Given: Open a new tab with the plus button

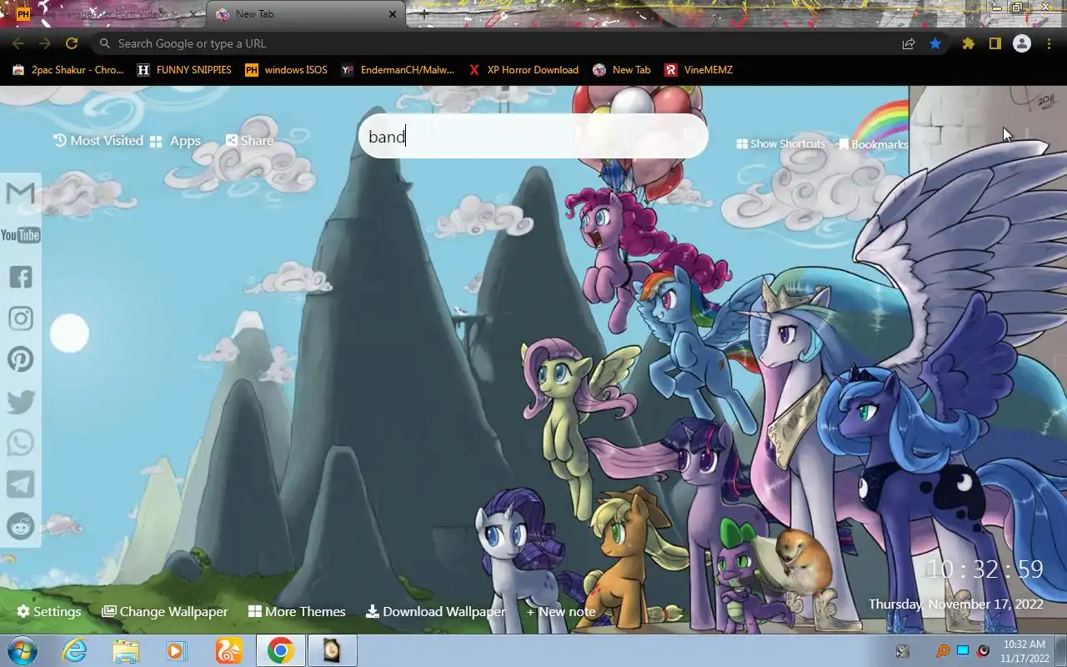Looking at the screenshot, I should [x=424, y=14].
